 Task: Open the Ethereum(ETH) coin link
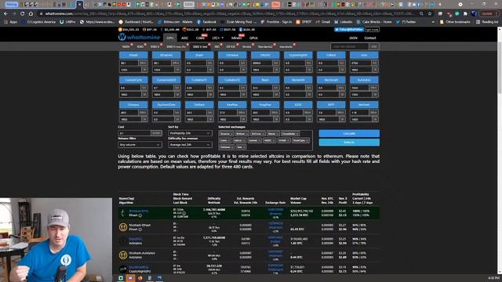click(x=139, y=211)
